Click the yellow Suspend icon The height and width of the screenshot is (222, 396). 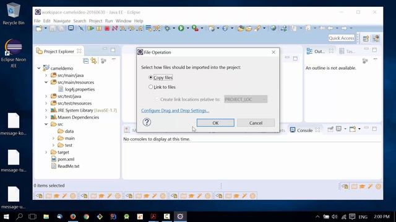99,28
